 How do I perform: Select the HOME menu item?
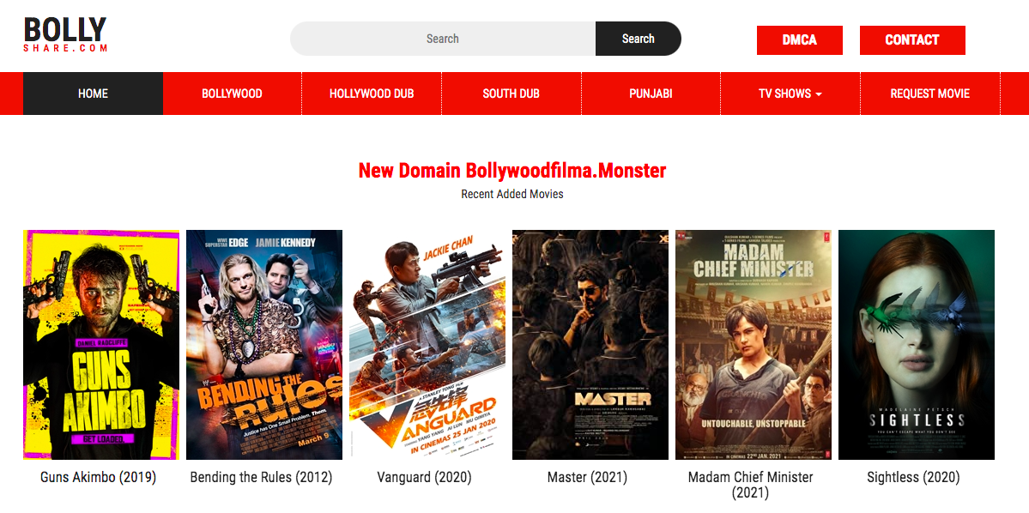coord(94,94)
